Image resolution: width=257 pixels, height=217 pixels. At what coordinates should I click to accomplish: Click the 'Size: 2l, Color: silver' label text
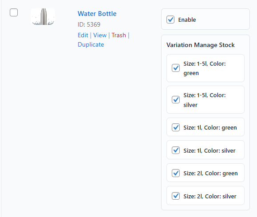tap(210, 196)
